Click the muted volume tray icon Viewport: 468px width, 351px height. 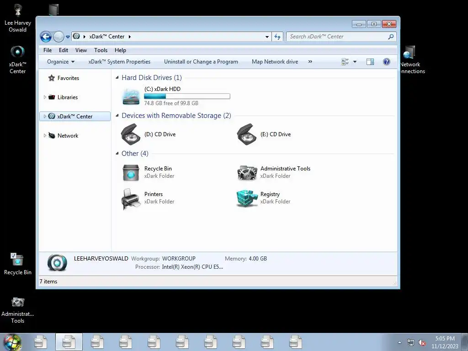422,343
